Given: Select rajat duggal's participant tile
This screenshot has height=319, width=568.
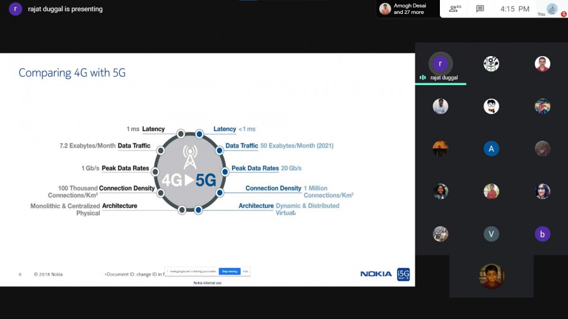Looking at the screenshot, I should (440, 64).
